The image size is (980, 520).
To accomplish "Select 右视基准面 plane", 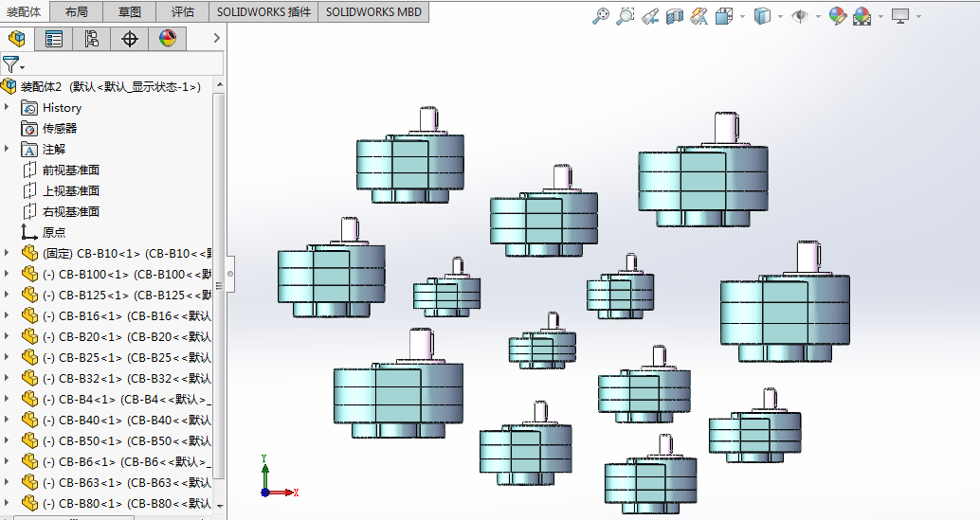I will click(71, 211).
